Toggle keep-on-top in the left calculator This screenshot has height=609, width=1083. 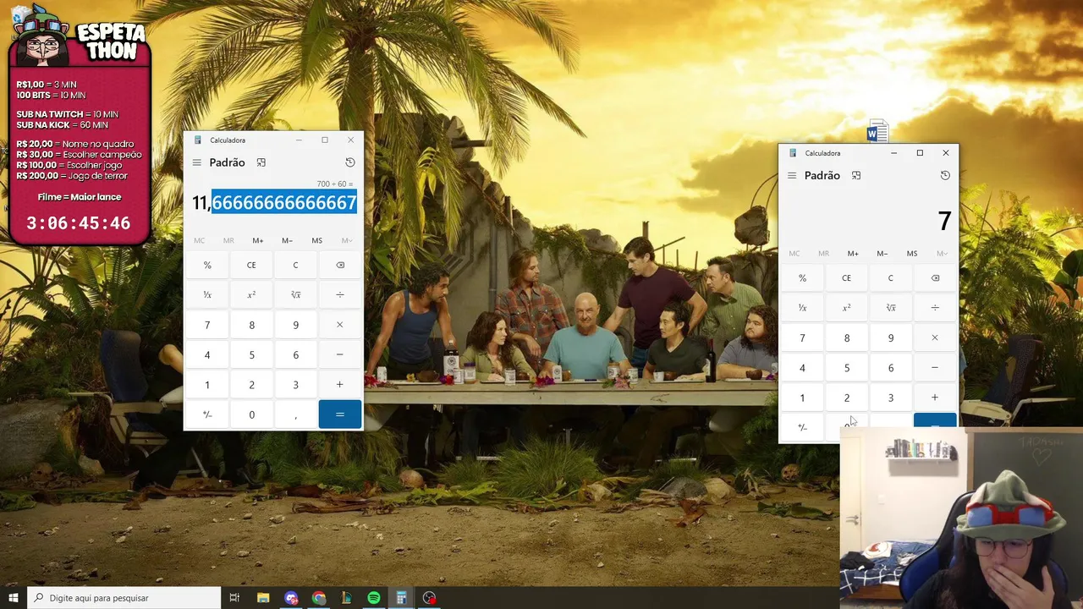click(x=261, y=162)
